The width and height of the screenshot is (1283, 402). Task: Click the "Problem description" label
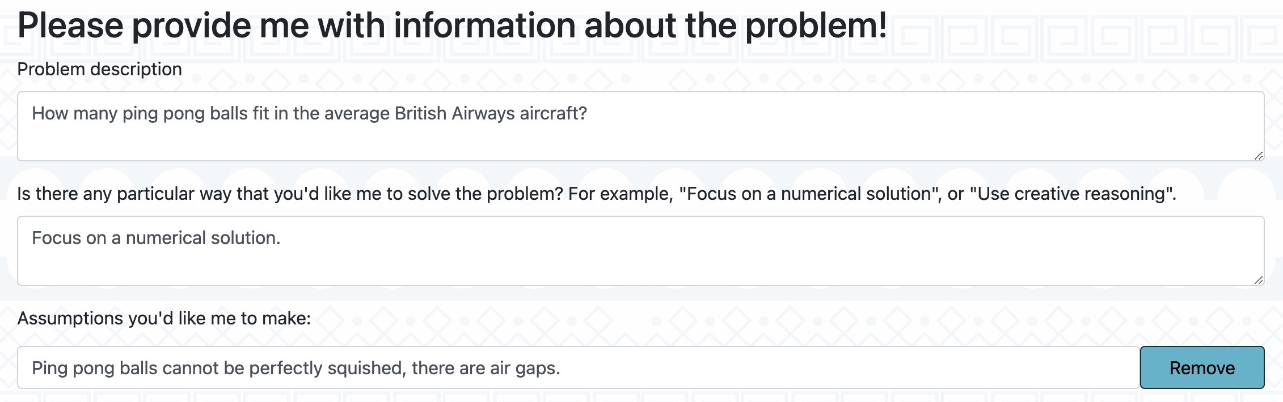[x=99, y=69]
